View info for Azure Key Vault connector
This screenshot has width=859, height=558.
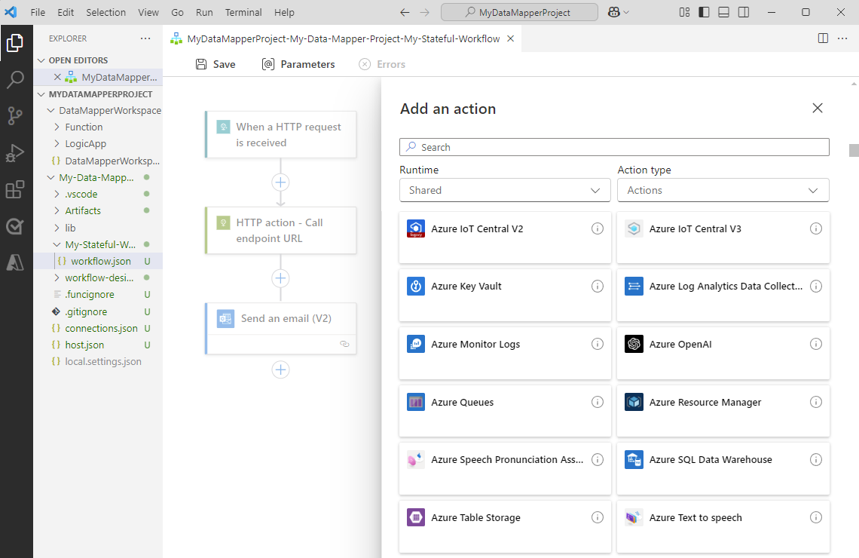click(x=598, y=286)
